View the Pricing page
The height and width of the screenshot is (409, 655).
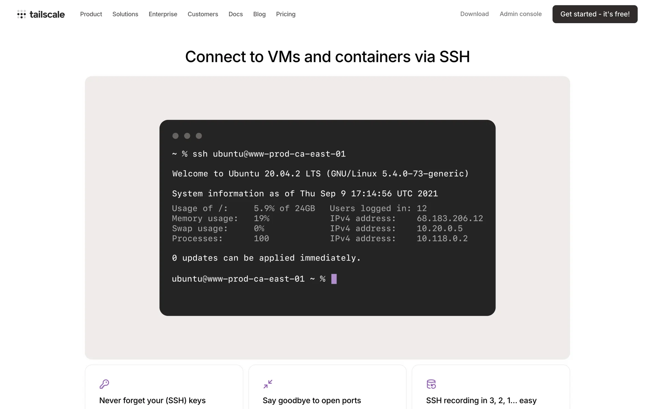pos(286,14)
